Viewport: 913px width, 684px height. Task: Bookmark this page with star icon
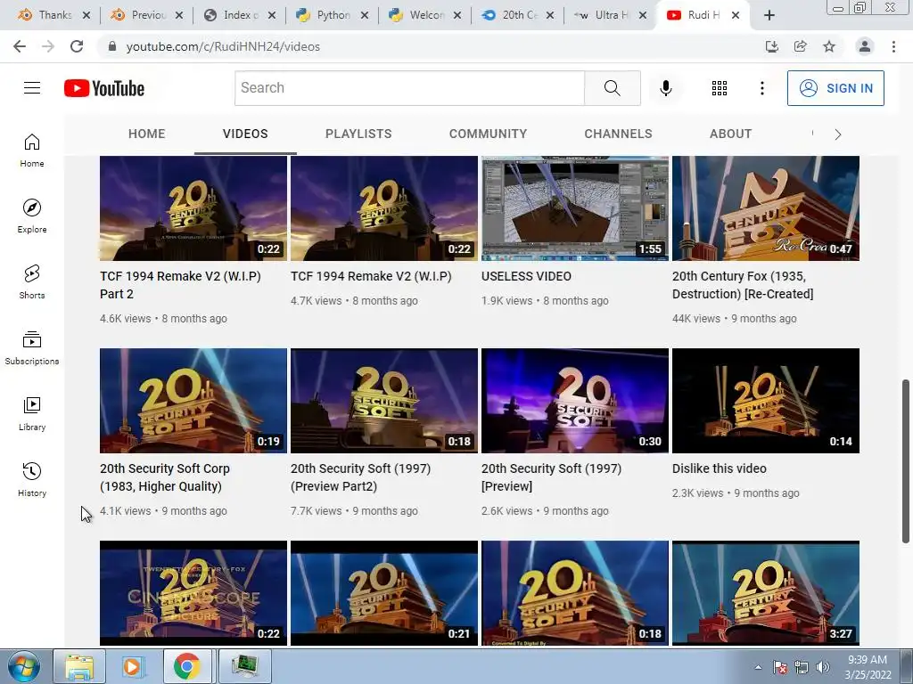click(x=829, y=46)
